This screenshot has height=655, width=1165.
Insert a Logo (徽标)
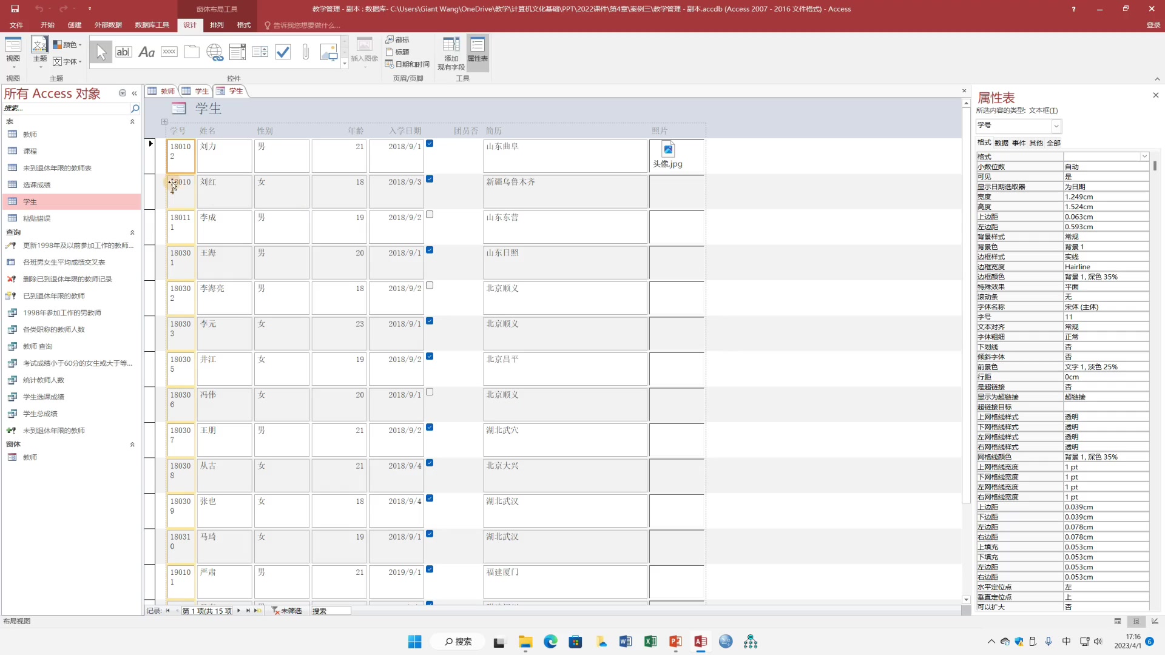coord(397,40)
